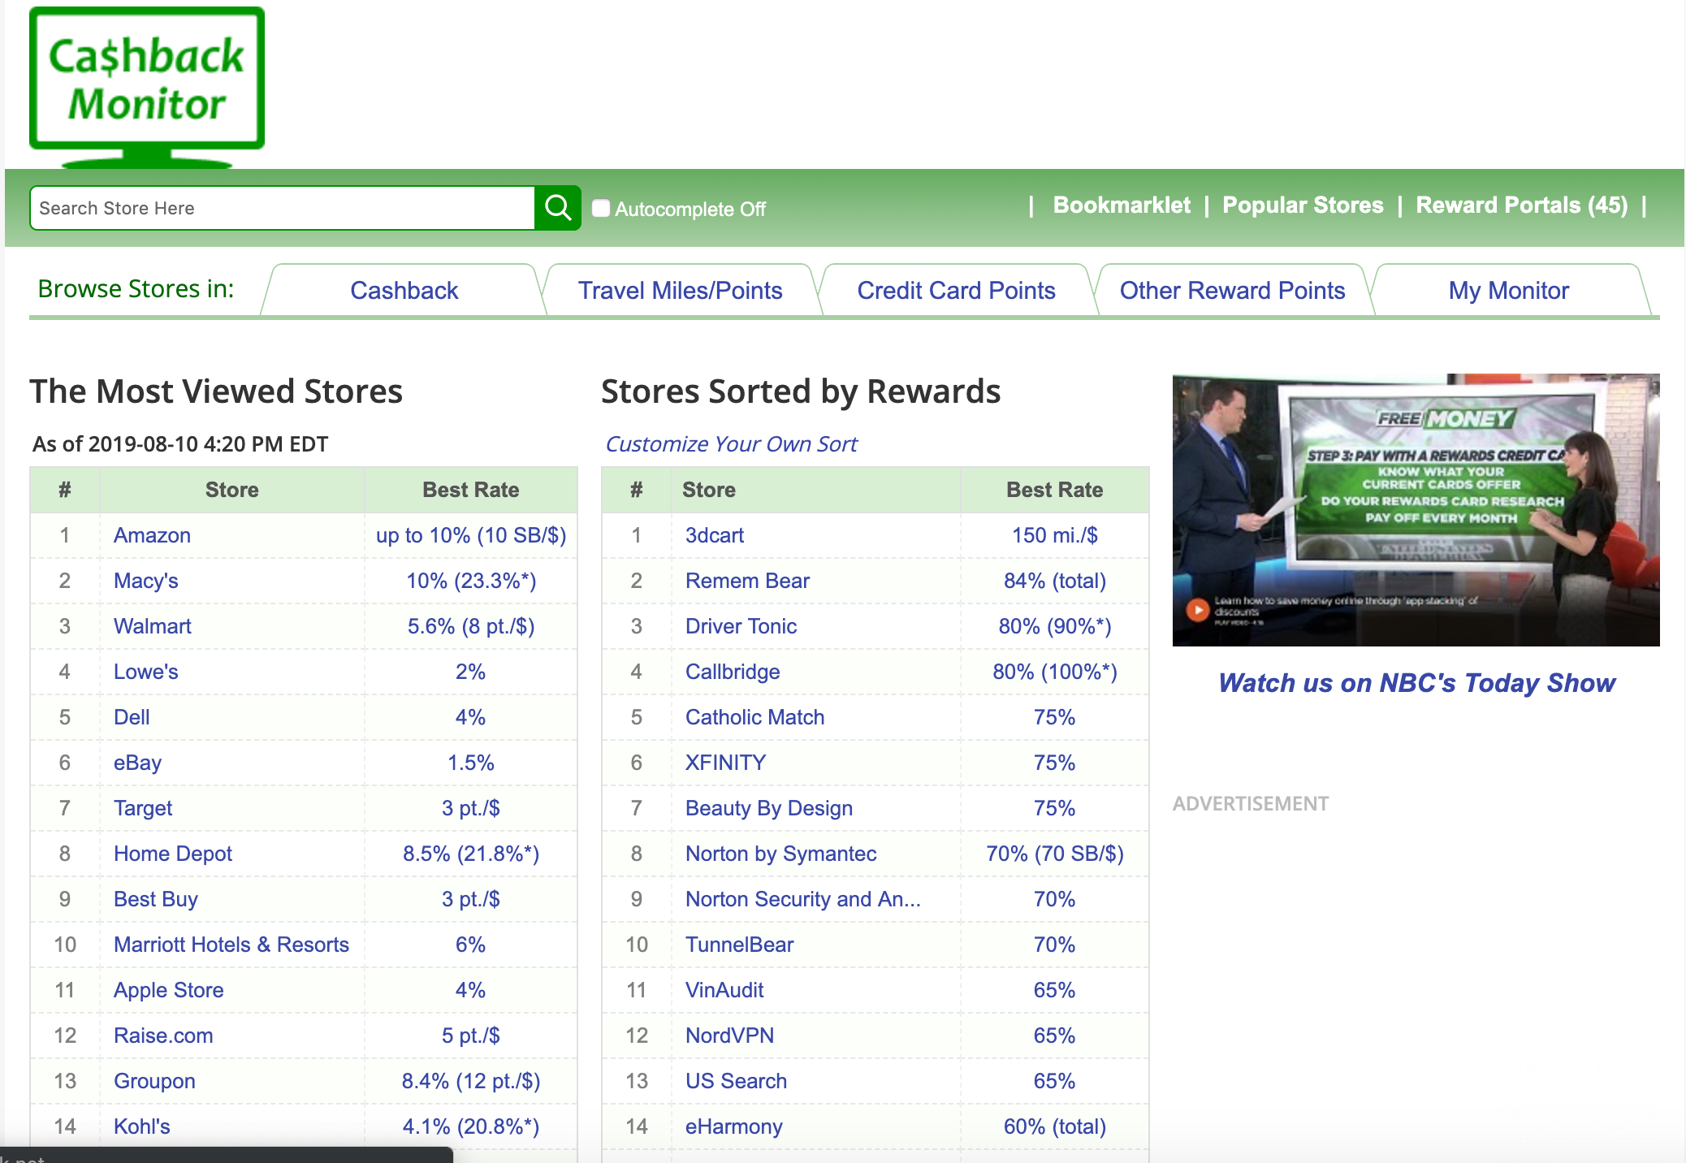This screenshot has width=1686, height=1163.
Task: Click the NordVPN store link
Action: click(x=729, y=1035)
